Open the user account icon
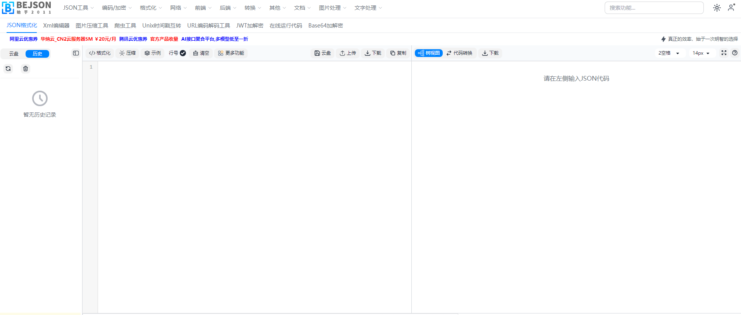This screenshot has width=741, height=315. [731, 8]
